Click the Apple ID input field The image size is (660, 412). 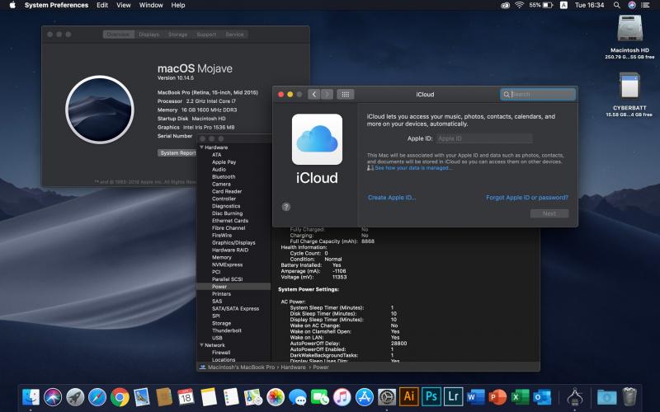click(484, 138)
